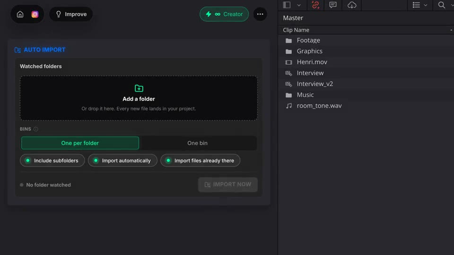
Task: Toggle the Clip Name sort arrow
Action: (x=451, y=30)
